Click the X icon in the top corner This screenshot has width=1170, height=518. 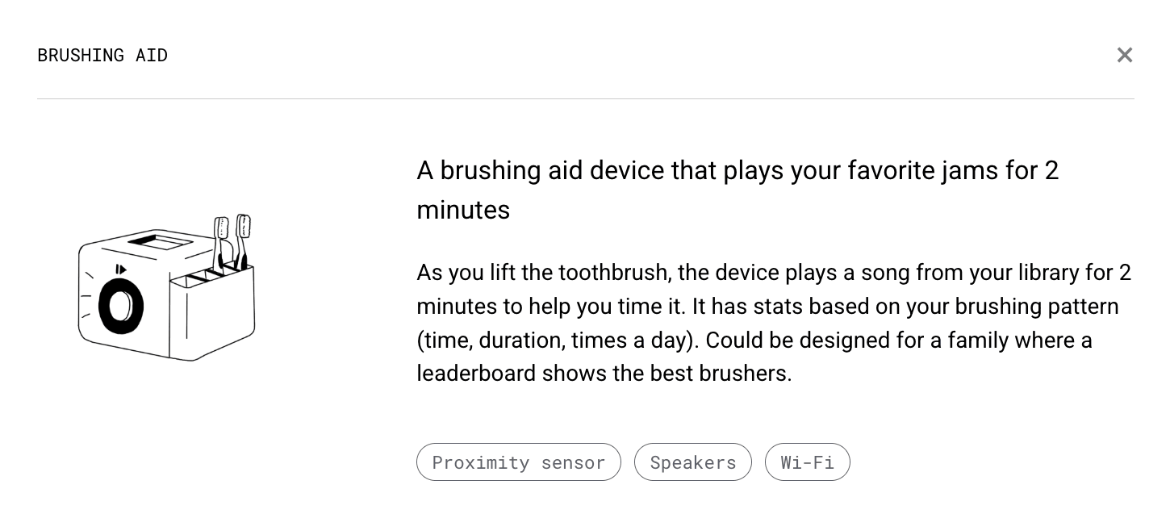click(x=1125, y=55)
